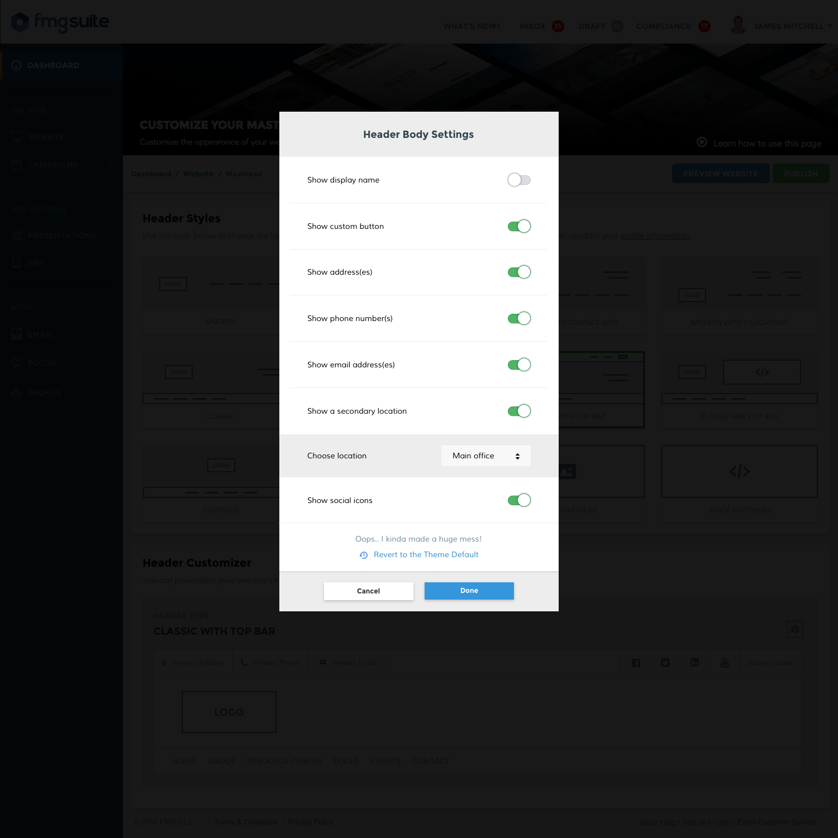Click the Facebook icon in header preview
Image resolution: width=838 pixels, height=838 pixels.
coord(636,663)
